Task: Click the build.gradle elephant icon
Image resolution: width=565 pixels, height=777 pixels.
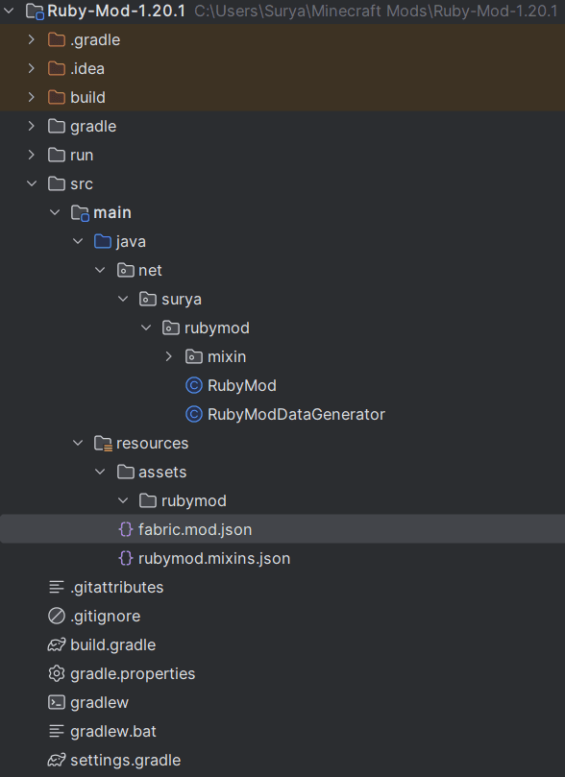Action: [57, 644]
